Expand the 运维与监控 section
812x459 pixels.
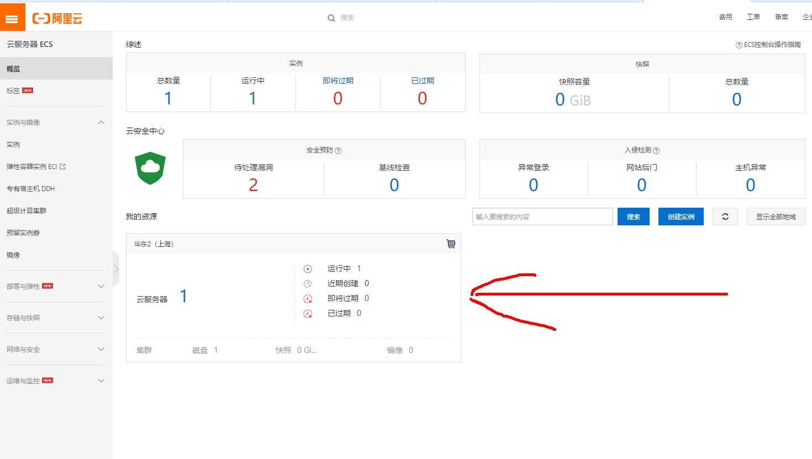(101, 381)
